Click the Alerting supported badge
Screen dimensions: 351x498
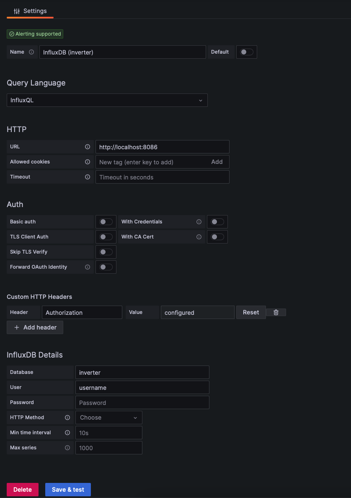35,34
